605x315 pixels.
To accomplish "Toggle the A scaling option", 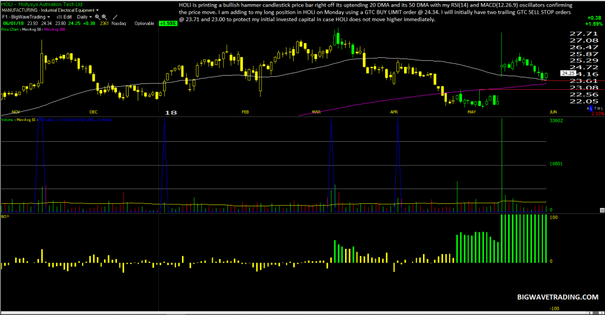I will point(588,109).
